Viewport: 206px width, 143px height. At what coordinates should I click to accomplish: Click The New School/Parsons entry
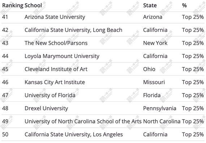[x=56, y=43]
